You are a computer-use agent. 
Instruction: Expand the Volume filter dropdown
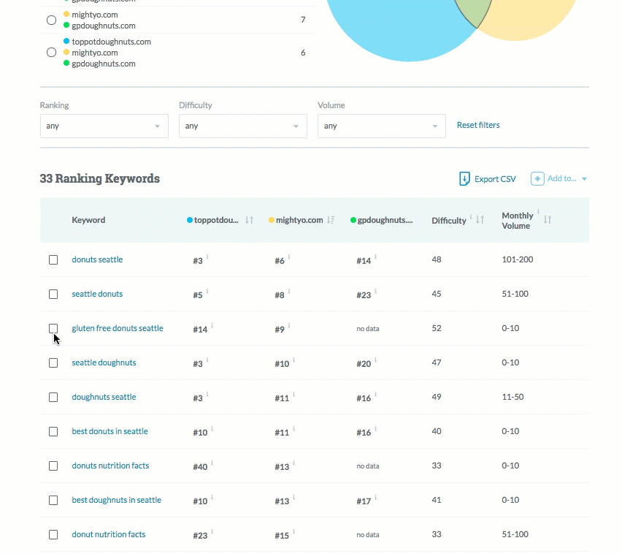click(x=381, y=126)
